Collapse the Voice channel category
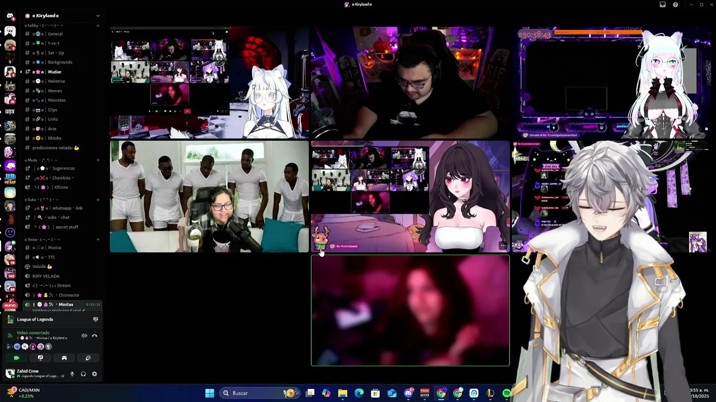716x402 pixels. 43,240
